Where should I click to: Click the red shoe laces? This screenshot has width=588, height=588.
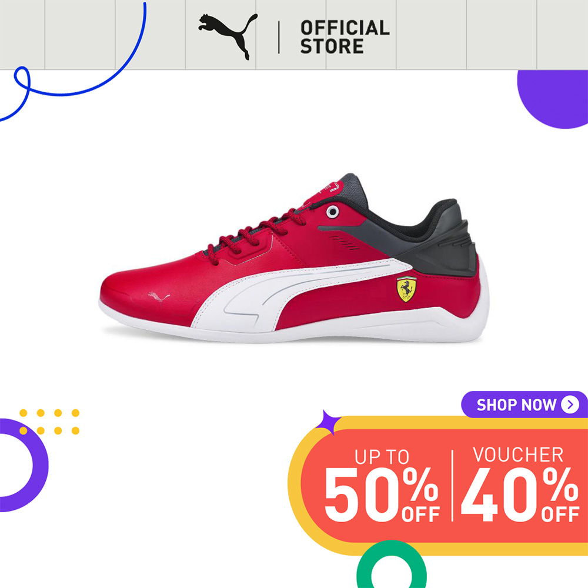coord(256,236)
